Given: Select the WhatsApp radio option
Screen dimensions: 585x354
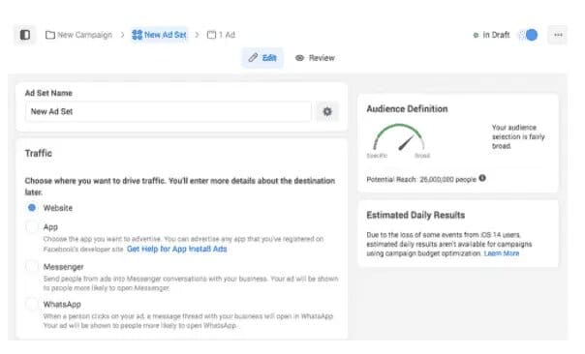Looking at the screenshot, I should point(32,304).
